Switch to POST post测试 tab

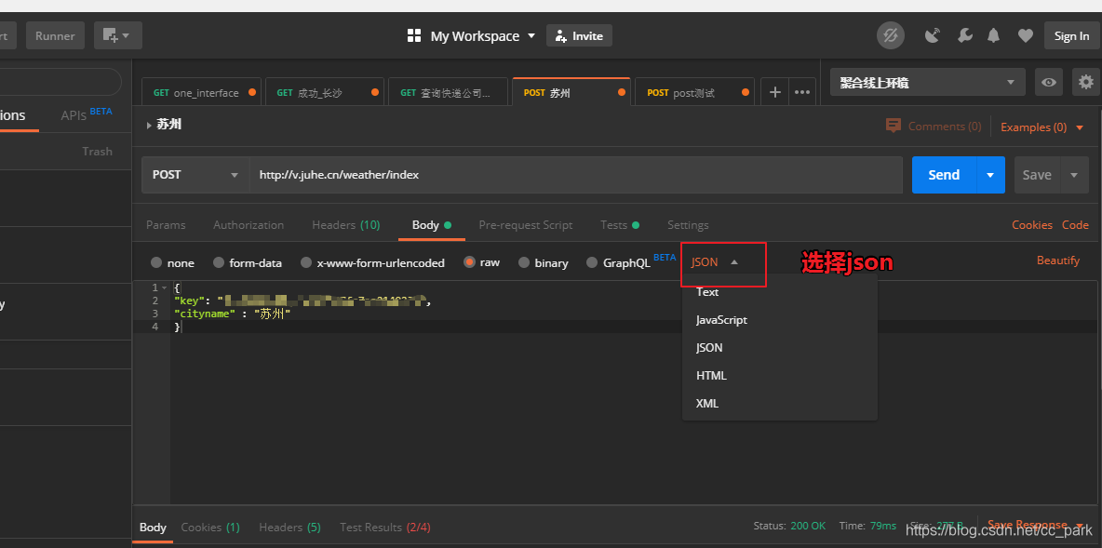(x=694, y=92)
